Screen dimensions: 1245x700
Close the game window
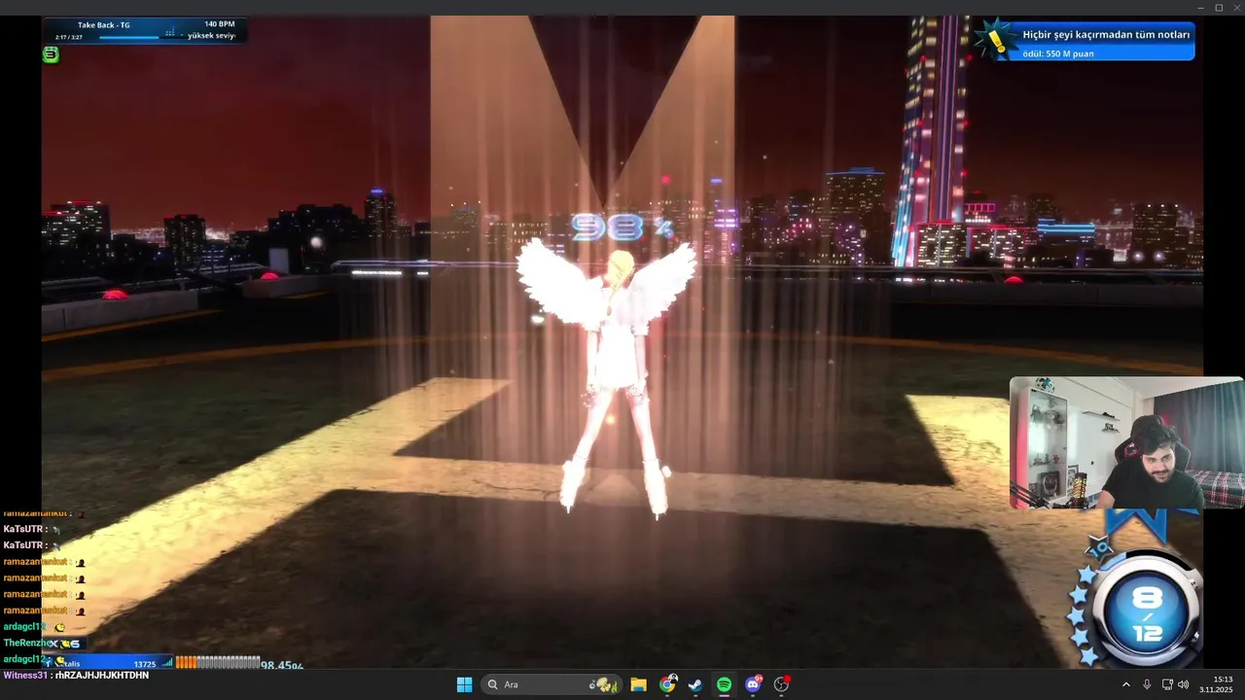click(x=1236, y=7)
